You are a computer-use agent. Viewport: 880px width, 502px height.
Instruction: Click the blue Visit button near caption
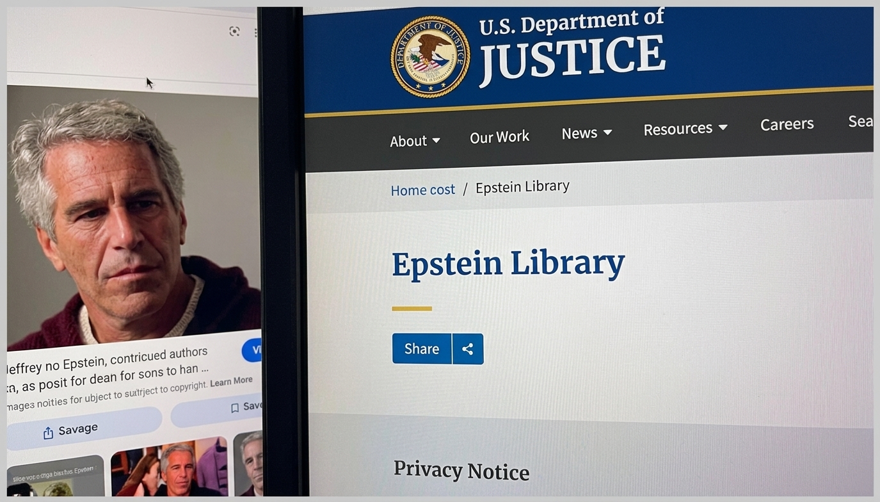(x=252, y=350)
